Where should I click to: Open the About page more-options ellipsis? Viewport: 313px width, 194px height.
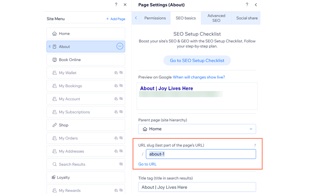(120, 46)
